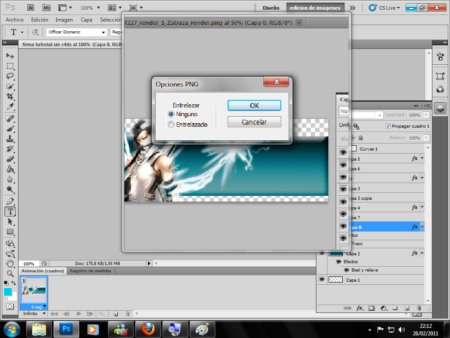Select the Eraser tool
This screenshot has width=450, height=338.
10,159
